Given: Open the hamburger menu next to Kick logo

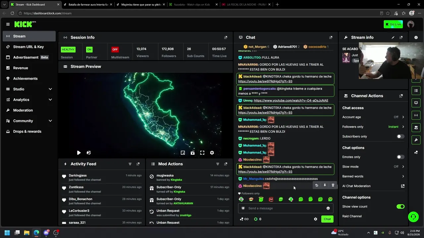Looking at the screenshot, I should (8, 24).
